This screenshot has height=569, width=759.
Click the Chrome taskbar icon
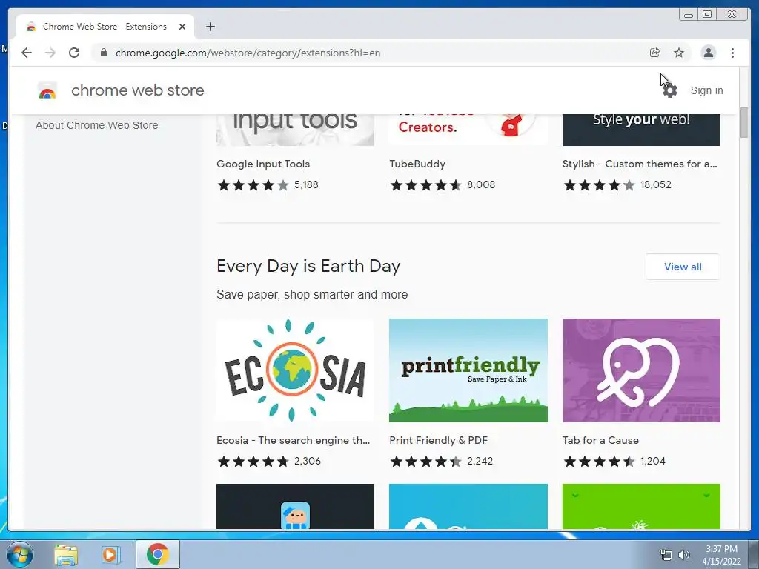(157, 554)
